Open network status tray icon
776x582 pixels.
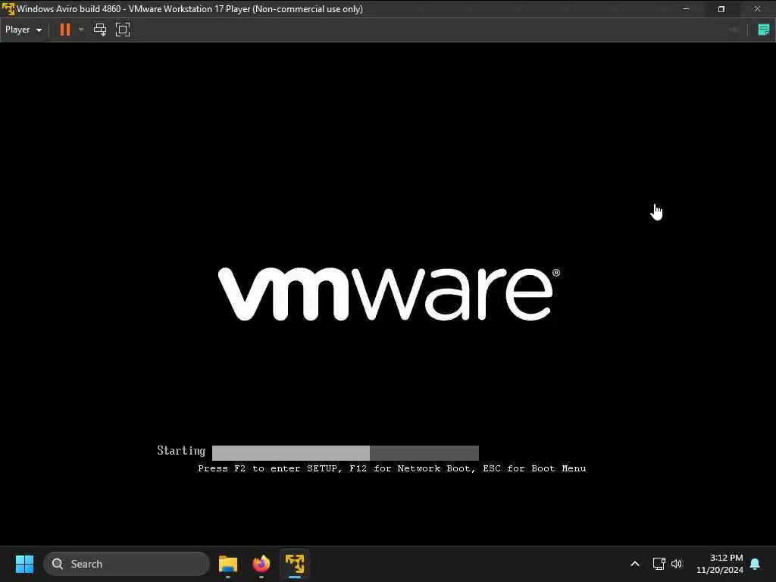tap(659, 564)
